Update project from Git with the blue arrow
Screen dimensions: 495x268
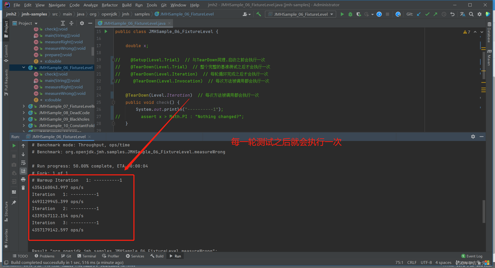tap(418, 14)
